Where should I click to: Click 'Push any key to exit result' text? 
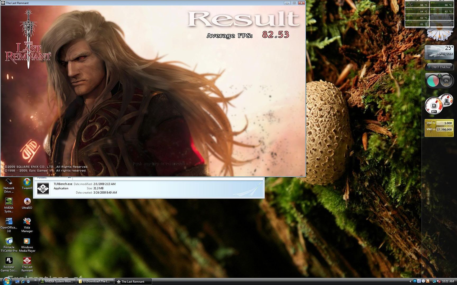[x=159, y=164]
